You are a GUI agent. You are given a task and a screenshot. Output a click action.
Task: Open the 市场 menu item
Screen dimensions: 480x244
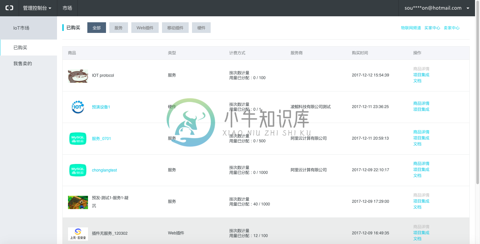tap(67, 8)
